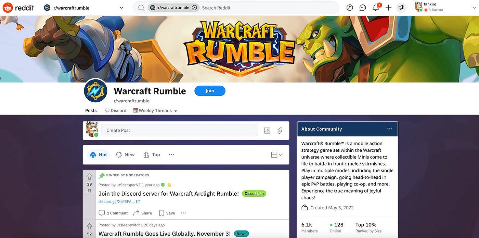Screen dimensions: 479x238
Task: Expand the Weekly Threads menu
Action: (x=176, y=111)
